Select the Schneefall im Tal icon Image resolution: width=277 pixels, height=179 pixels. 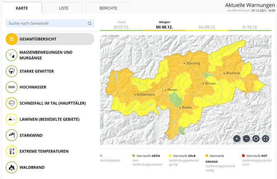tap(11, 103)
